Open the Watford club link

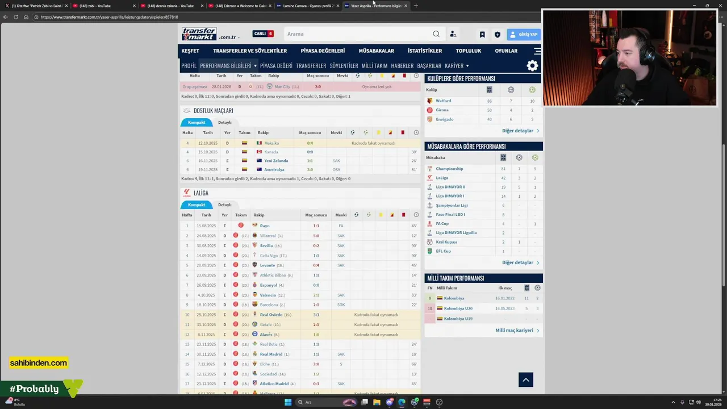[x=444, y=101]
